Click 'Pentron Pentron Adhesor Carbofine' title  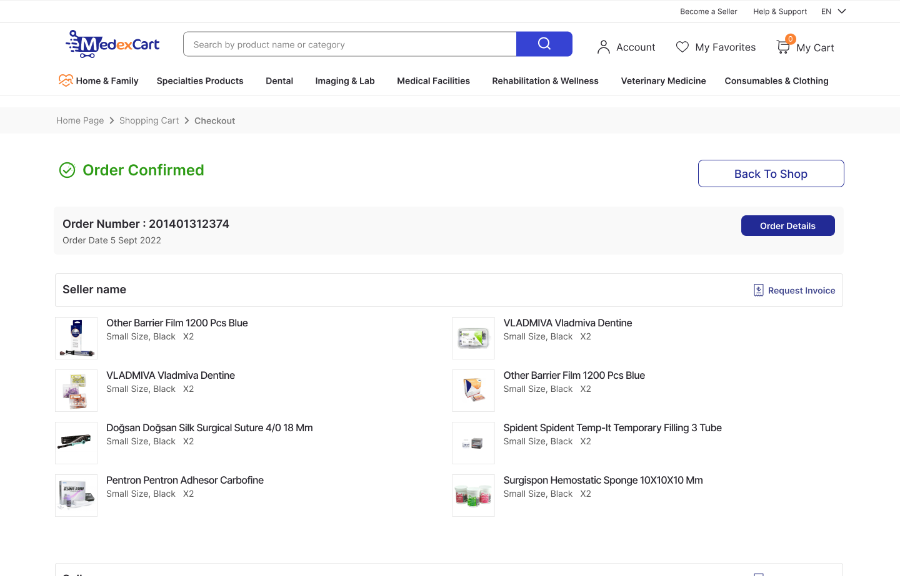click(x=185, y=480)
